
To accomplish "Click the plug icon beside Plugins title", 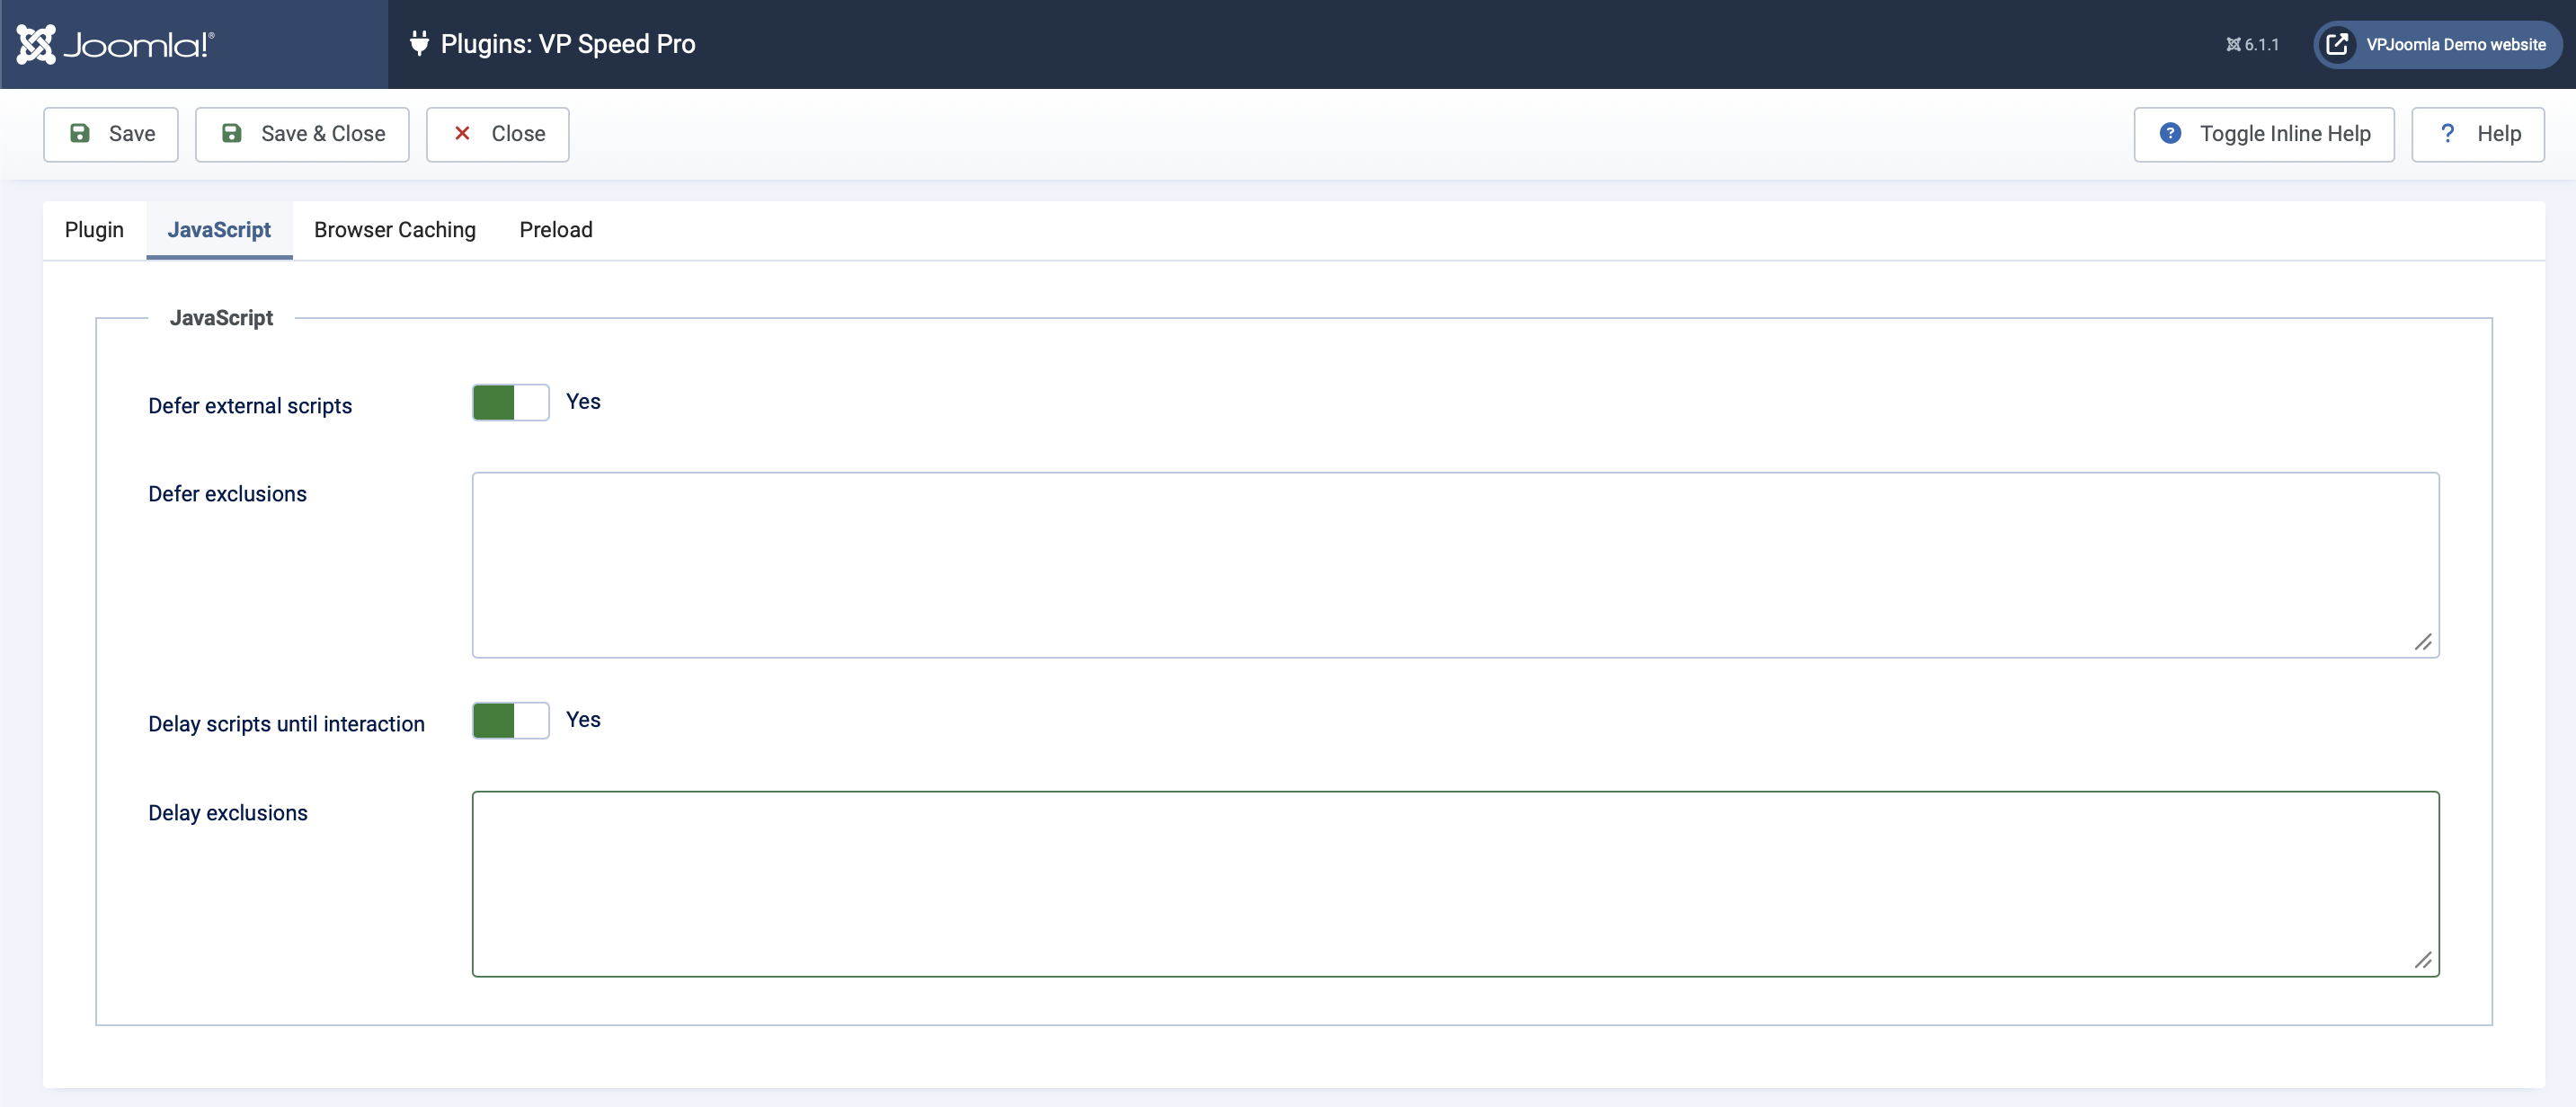I will [419, 44].
